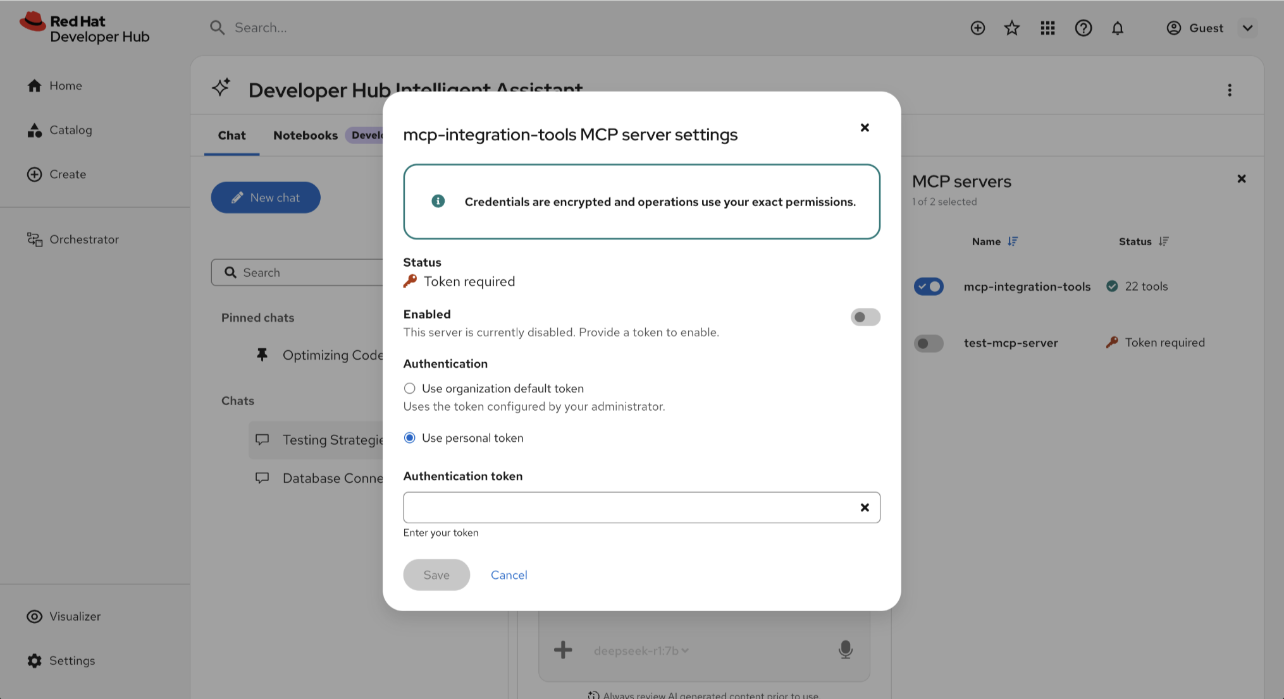Screen dimensions: 1284x699
Task: Click the test-mcp-server name
Action: 1011,343
